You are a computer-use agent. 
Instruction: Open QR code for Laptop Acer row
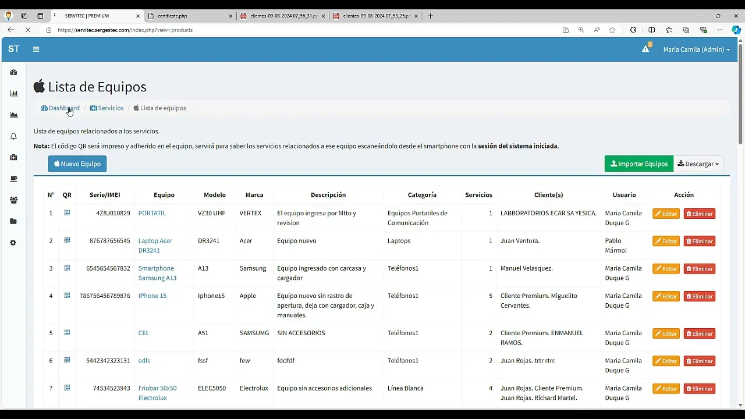tap(67, 240)
